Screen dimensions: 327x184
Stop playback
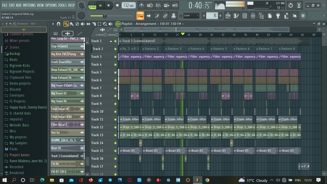(x=108, y=5)
